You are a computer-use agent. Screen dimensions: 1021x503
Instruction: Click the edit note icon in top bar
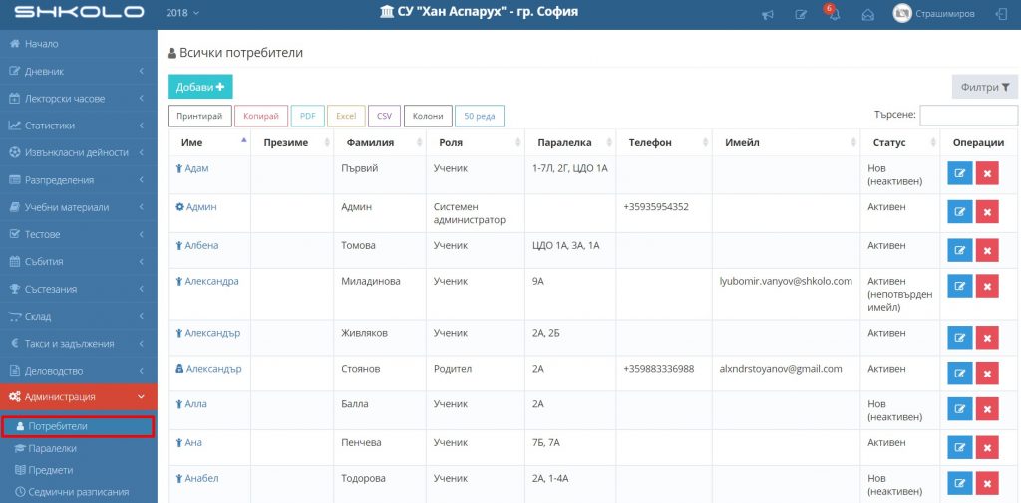(801, 14)
